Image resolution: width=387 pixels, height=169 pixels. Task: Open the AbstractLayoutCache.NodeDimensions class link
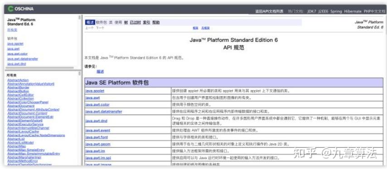[36, 135]
